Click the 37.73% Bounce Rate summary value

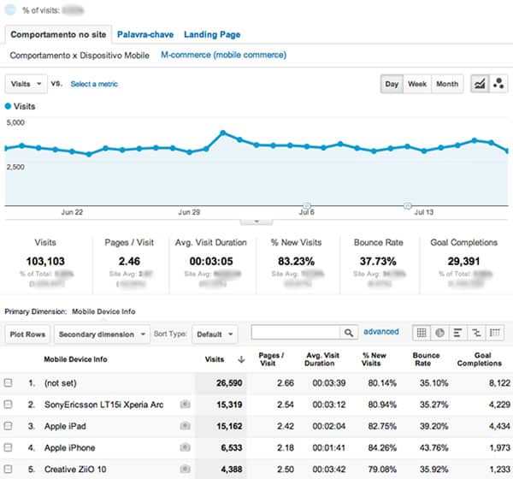[x=378, y=261]
